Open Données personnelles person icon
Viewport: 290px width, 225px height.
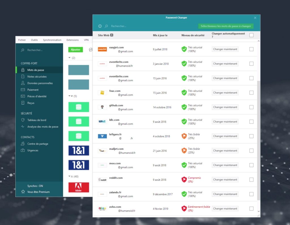point(23,83)
